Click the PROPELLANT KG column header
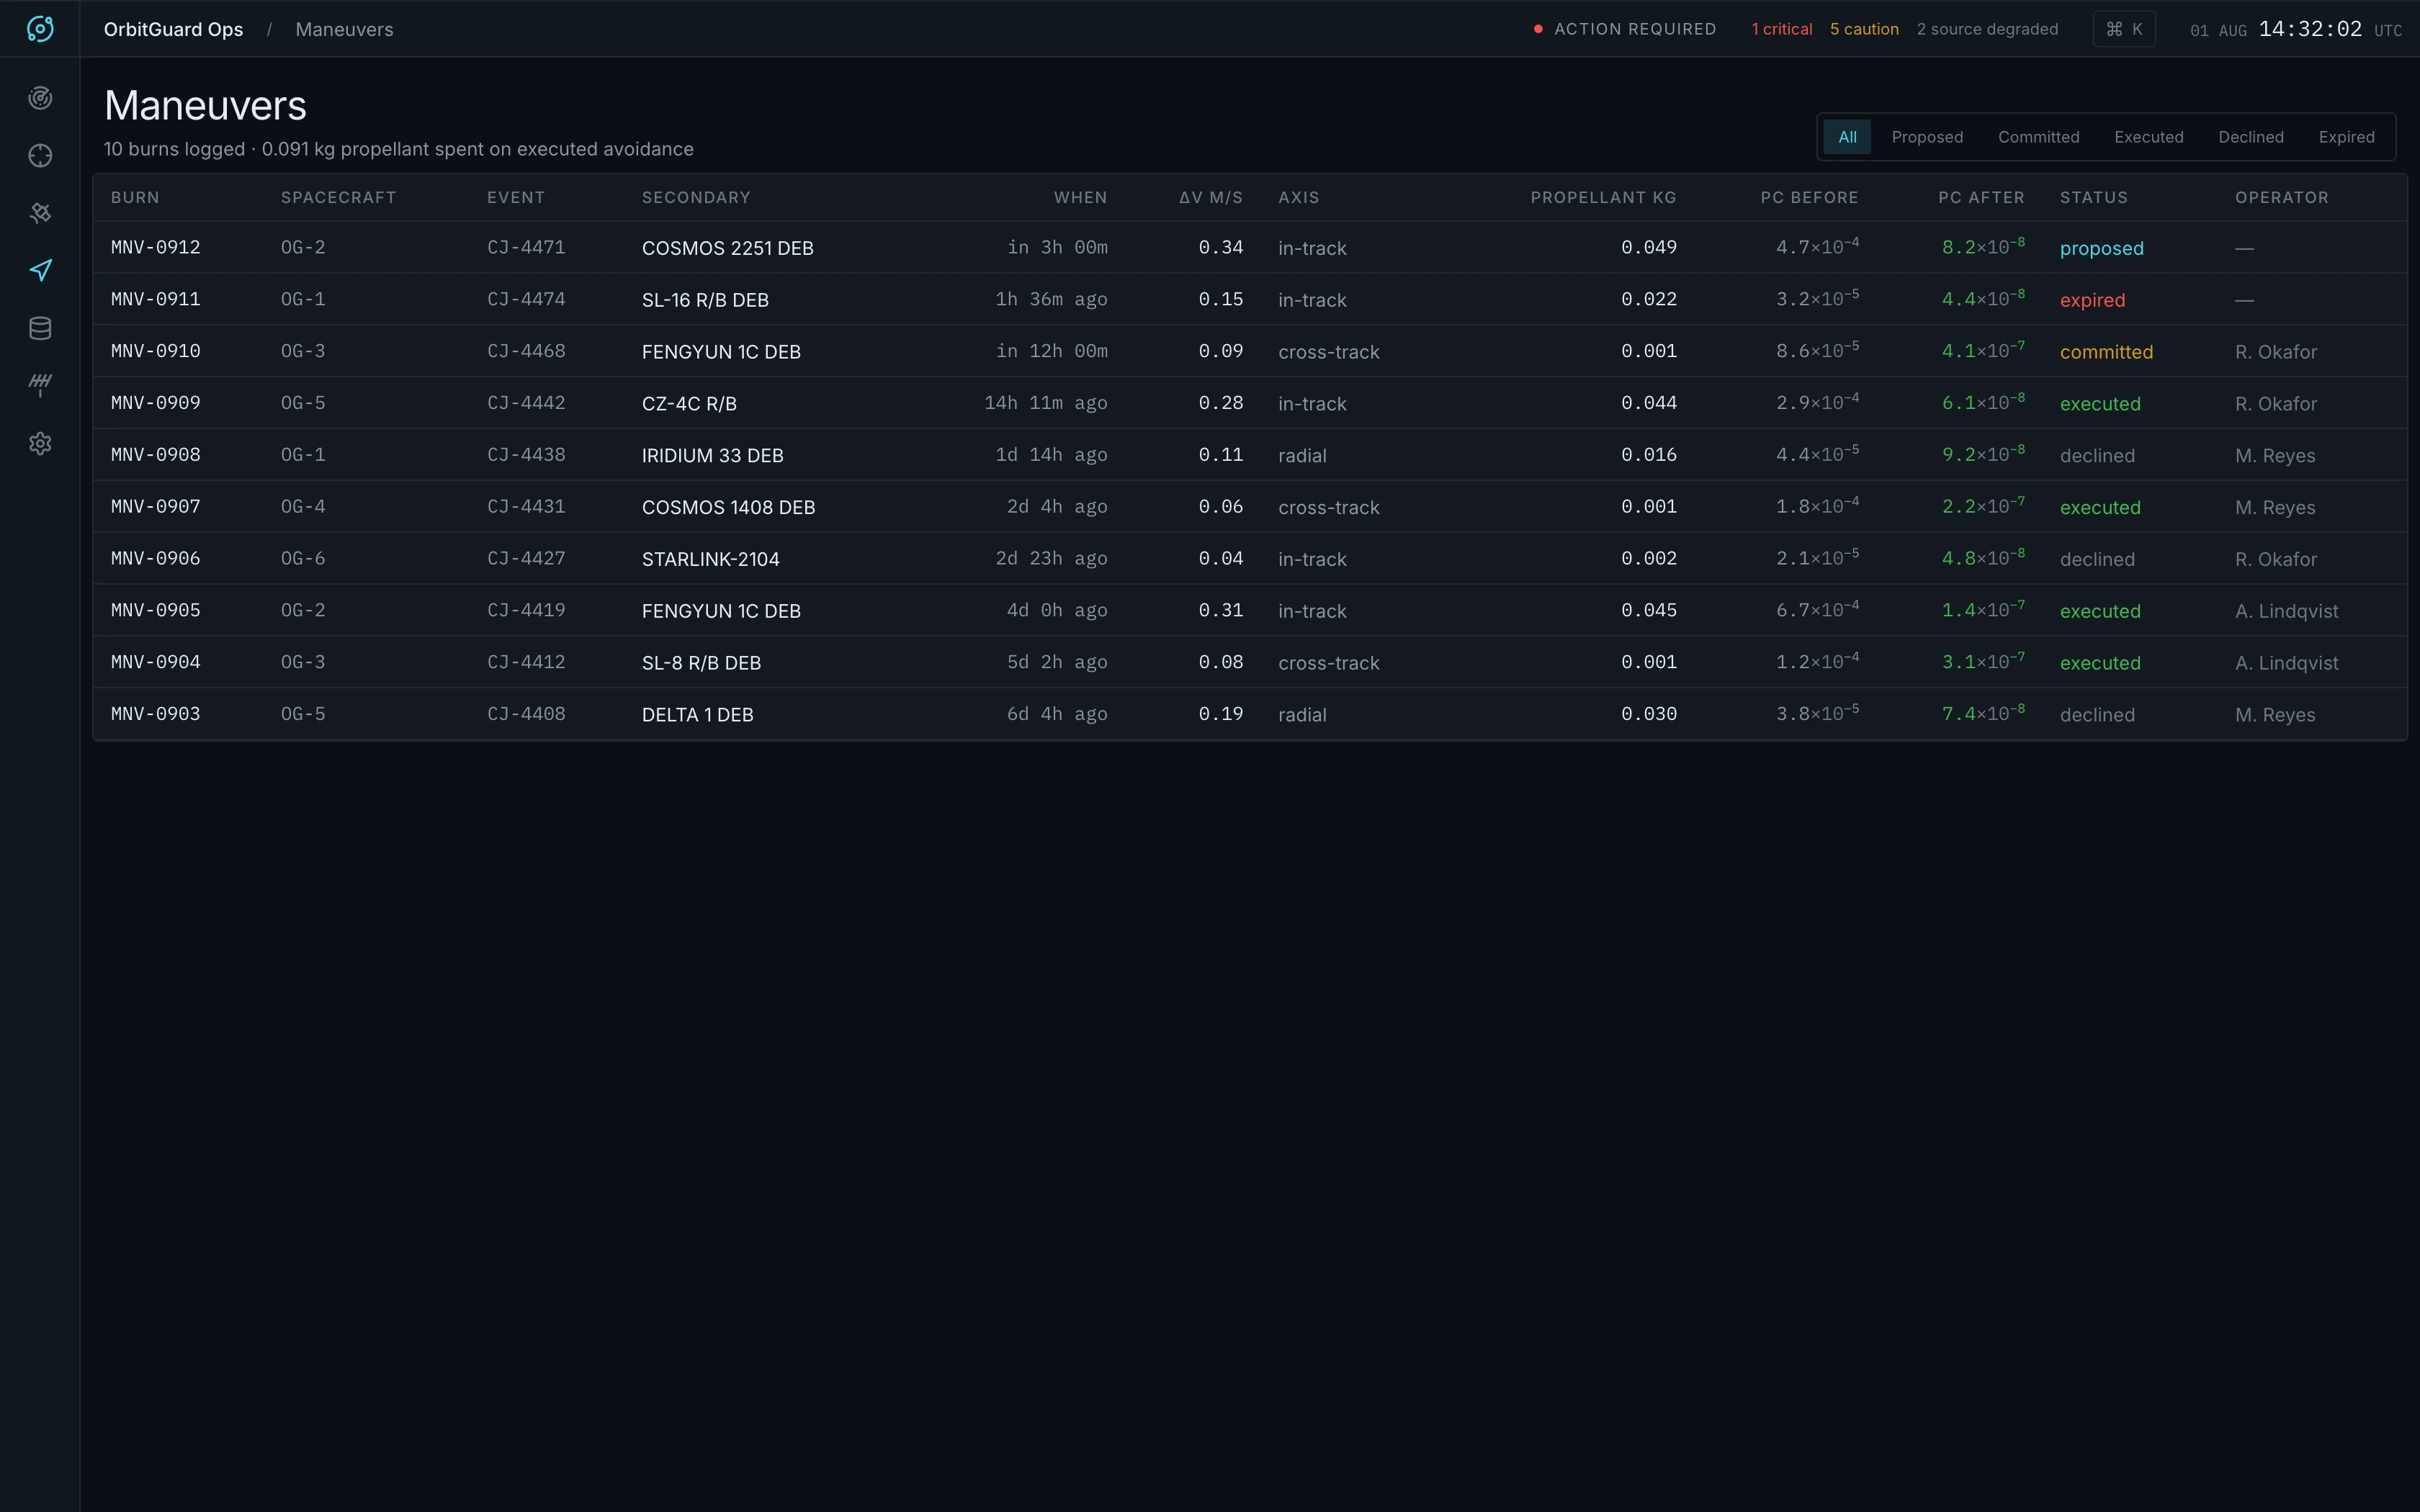Viewport: 2420px width, 1512px height. 1603,198
